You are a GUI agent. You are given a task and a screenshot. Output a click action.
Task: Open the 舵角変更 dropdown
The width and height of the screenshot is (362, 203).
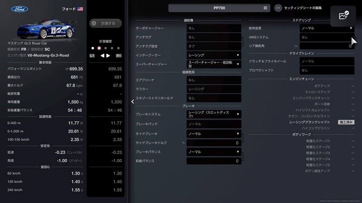point(327,28)
